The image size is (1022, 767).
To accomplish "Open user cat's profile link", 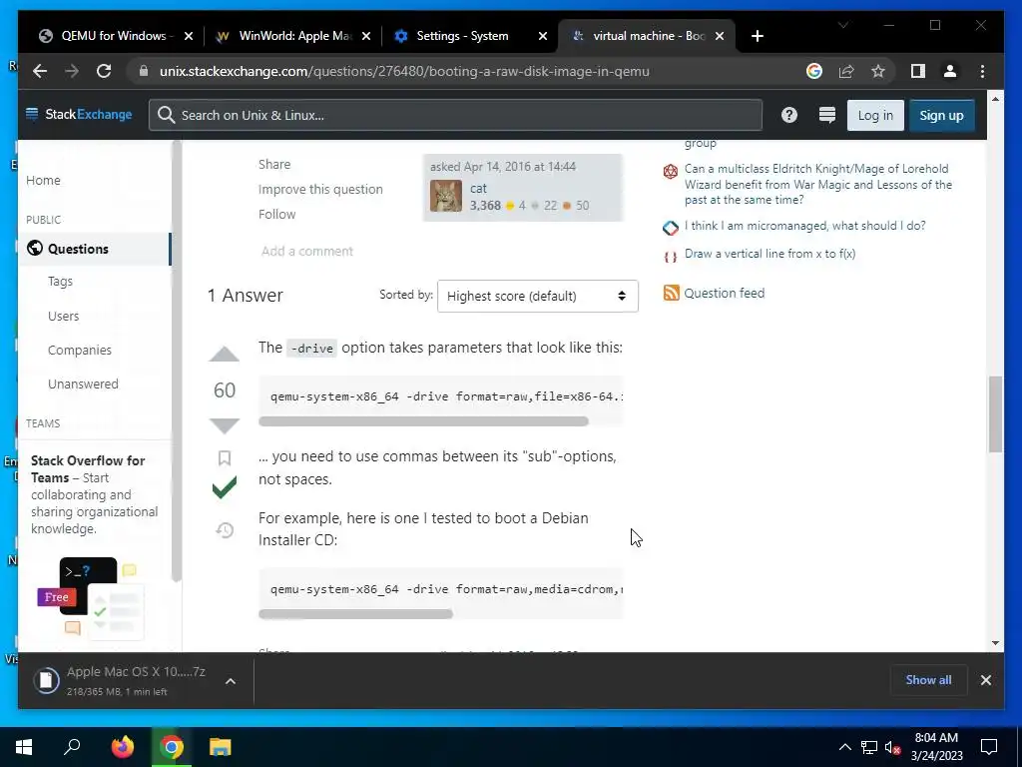I will [478, 189].
